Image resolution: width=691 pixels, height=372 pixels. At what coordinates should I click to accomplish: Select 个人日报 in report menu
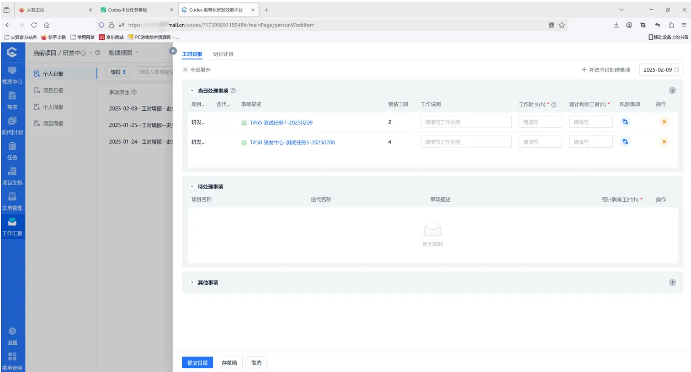coord(61,73)
